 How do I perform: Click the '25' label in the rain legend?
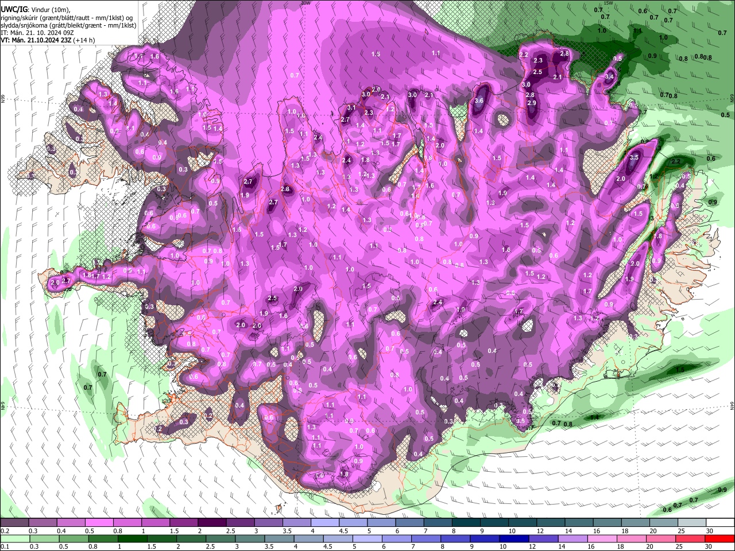(680, 547)
